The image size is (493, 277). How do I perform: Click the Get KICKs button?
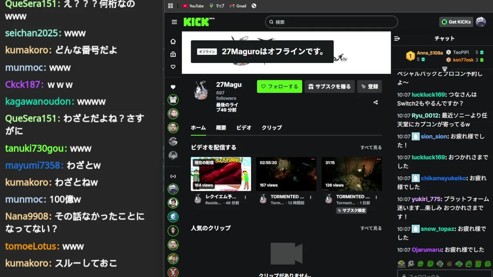point(456,22)
